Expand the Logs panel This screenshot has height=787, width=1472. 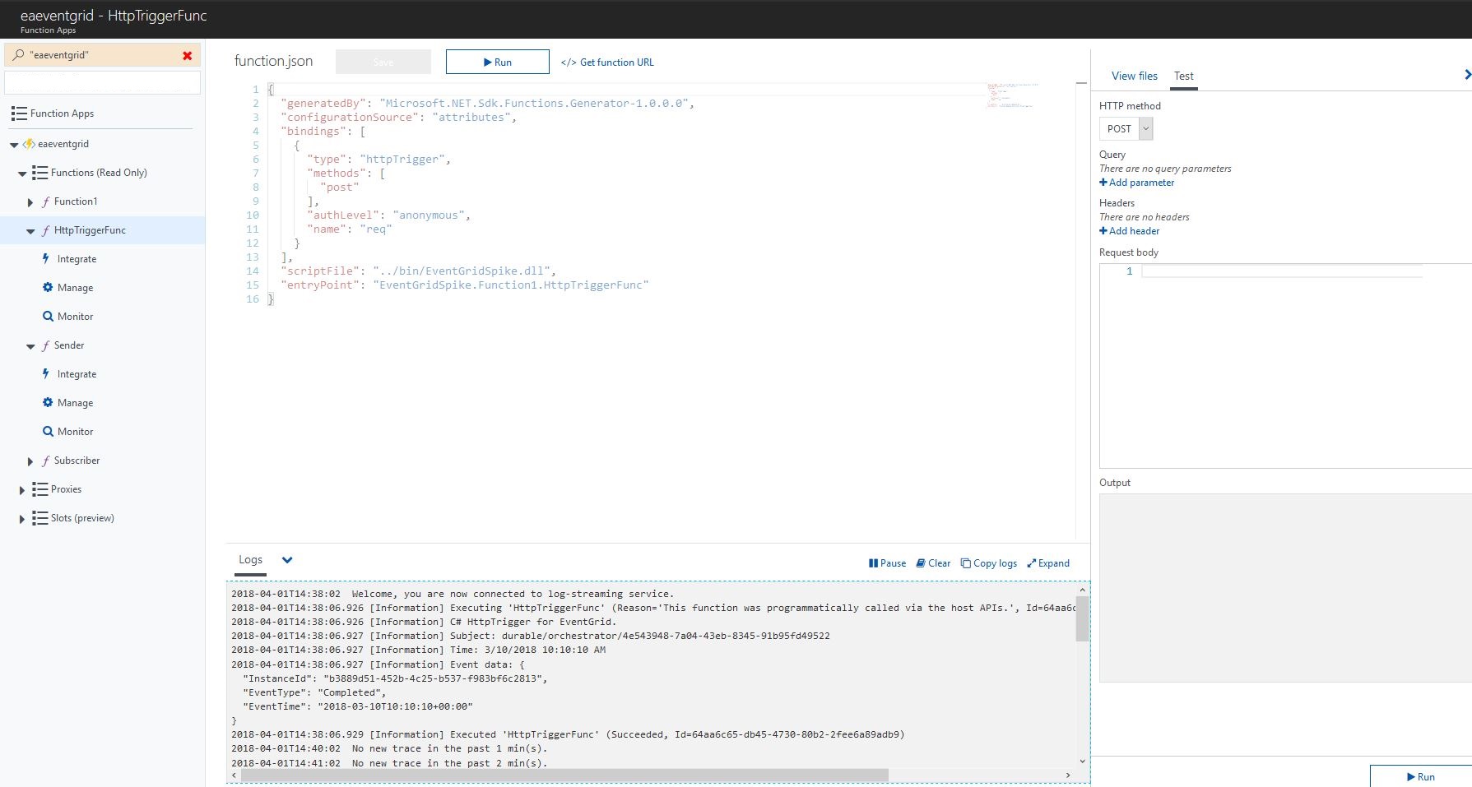tap(1048, 562)
